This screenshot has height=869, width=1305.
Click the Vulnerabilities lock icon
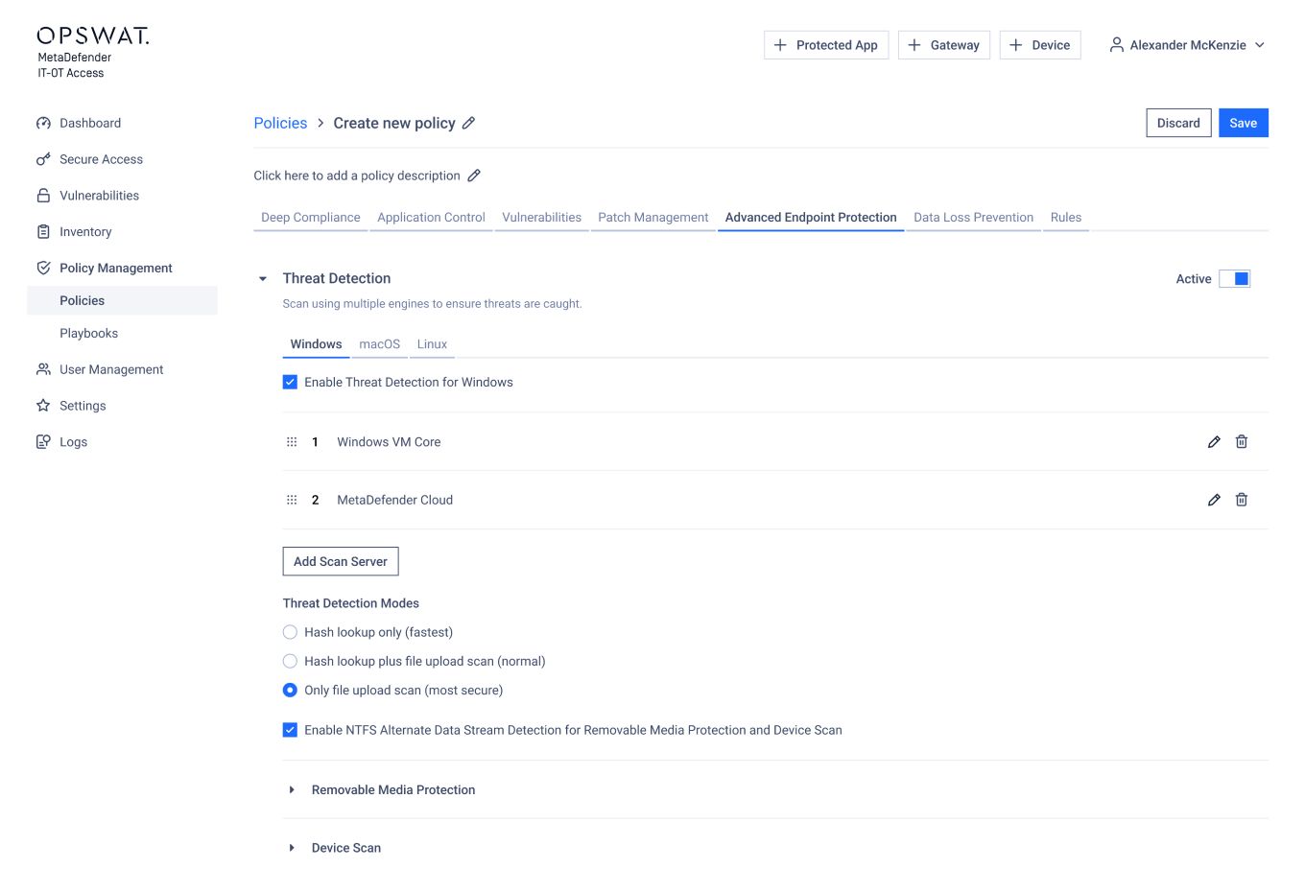point(43,196)
